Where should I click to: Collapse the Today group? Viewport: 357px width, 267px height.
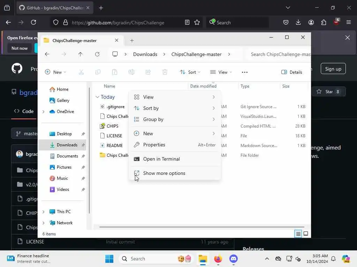coord(97,97)
